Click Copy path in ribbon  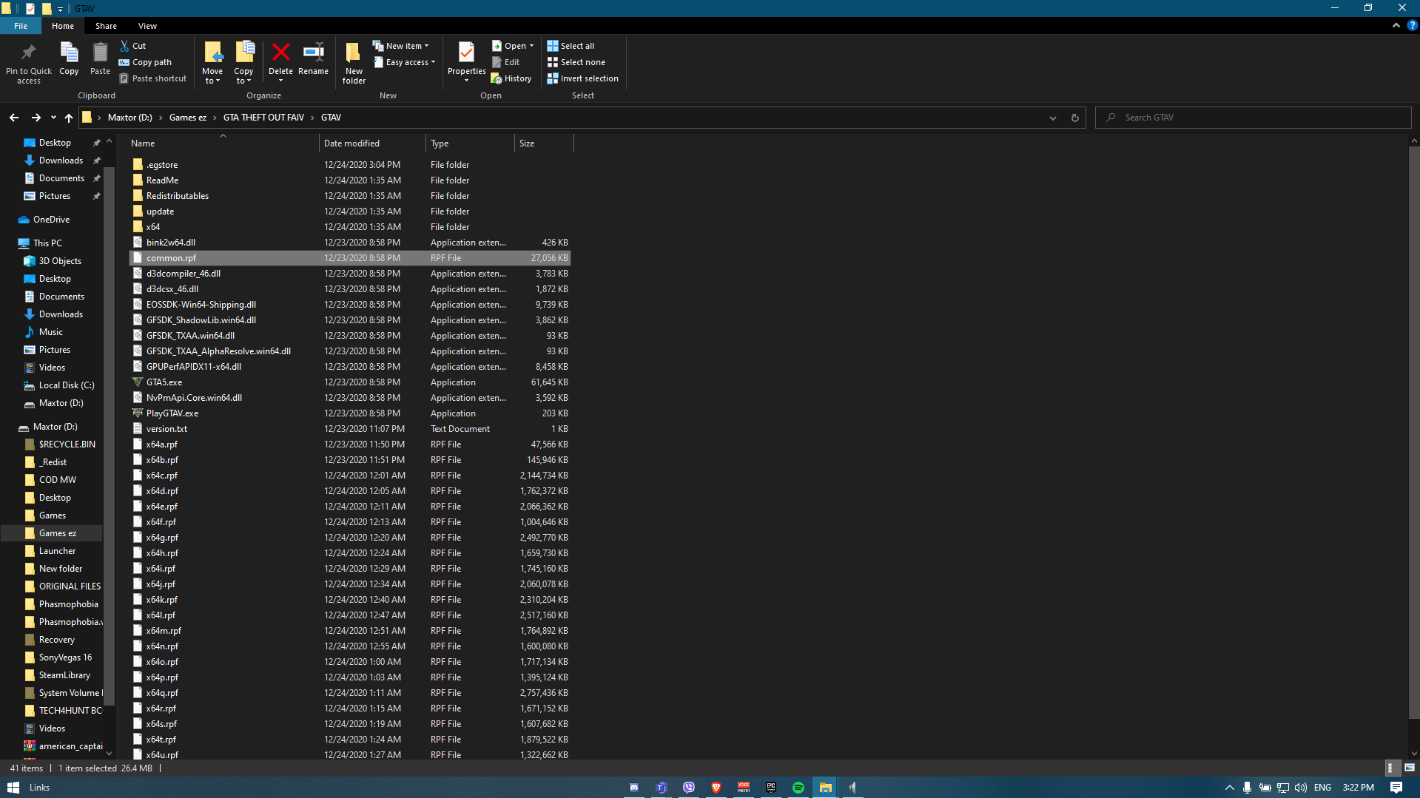pos(145,62)
